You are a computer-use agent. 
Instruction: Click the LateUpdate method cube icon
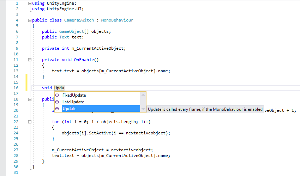57,102
